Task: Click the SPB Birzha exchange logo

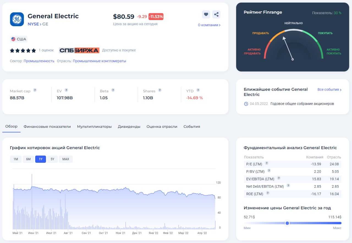Action: (79, 50)
